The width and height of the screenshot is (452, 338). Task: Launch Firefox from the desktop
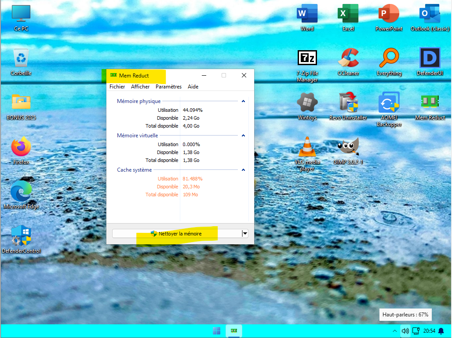[21, 151]
